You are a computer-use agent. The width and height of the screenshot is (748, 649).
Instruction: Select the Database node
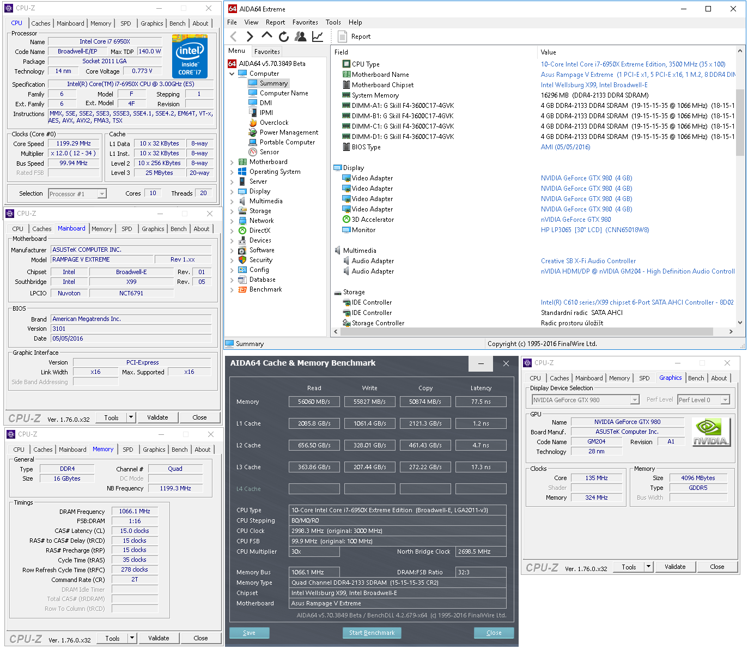(262, 280)
